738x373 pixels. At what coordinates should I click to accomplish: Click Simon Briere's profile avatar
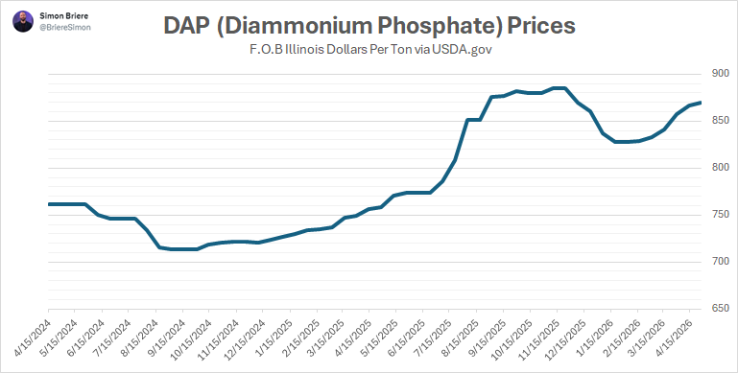point(23,22)
